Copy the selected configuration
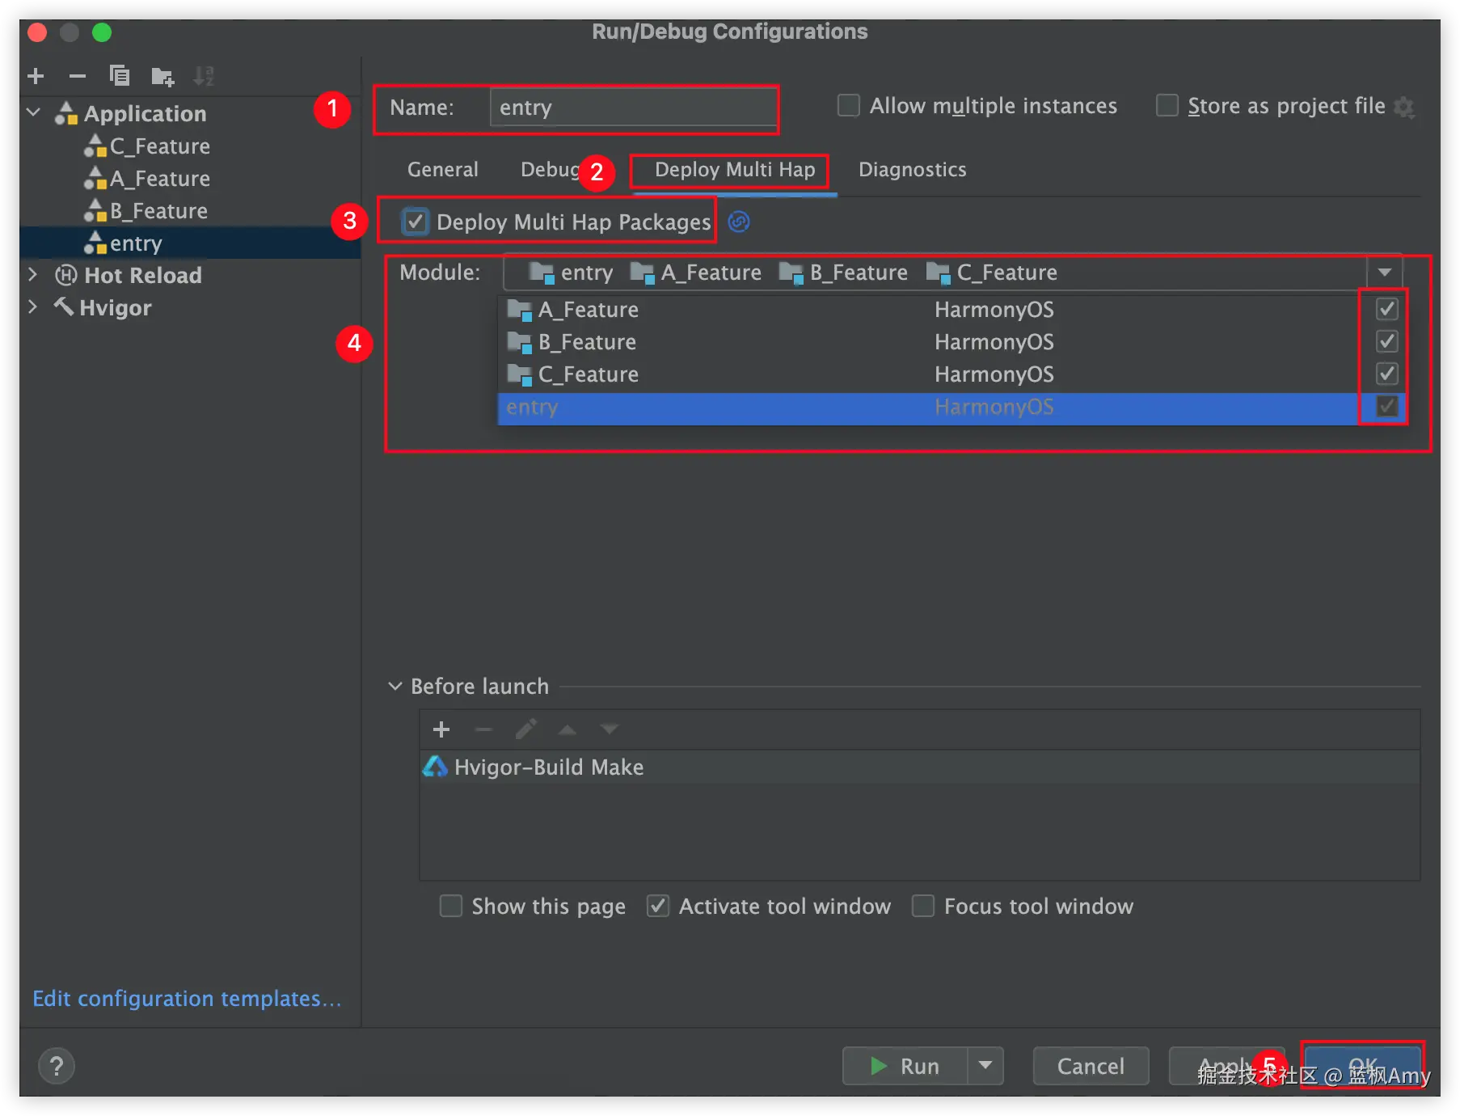 pyautogui.click(x=120, y=76)
